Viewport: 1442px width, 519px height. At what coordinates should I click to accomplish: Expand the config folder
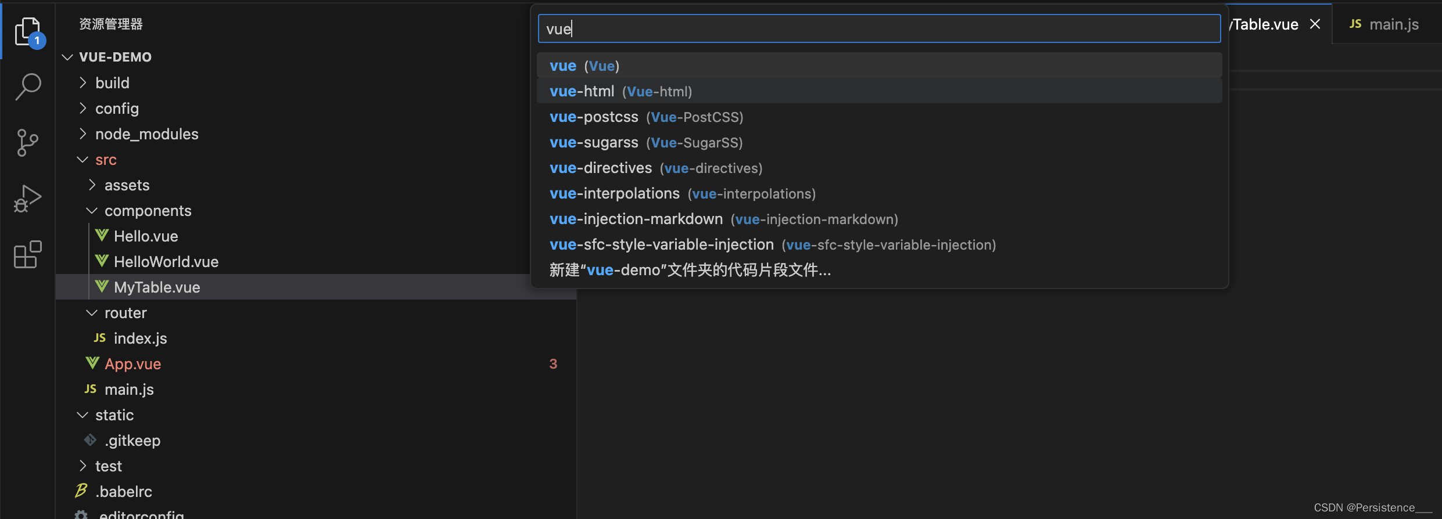(82, 108)
